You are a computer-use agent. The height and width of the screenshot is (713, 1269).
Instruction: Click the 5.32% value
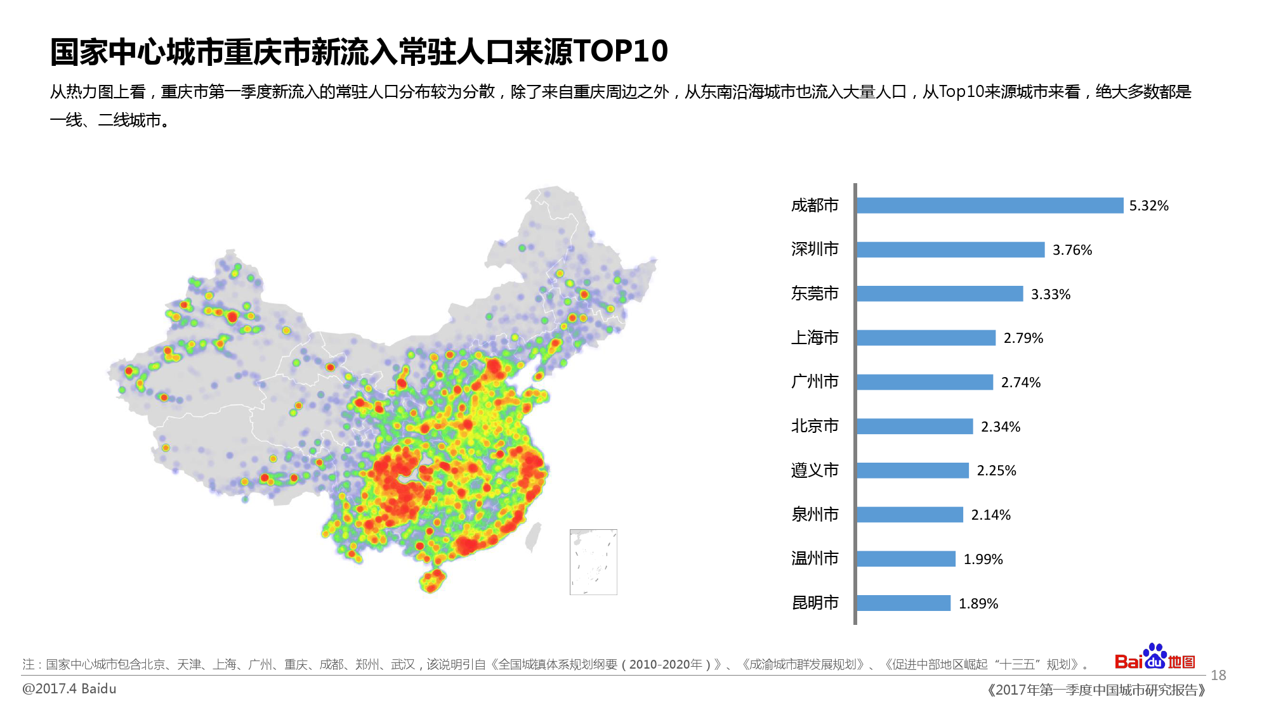[1148, 206]
